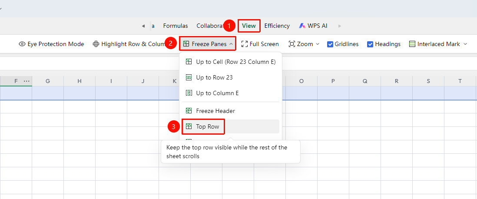Choose Up to Column E
The width and height of the screenshot is (477, 199).
pos(231,93)
